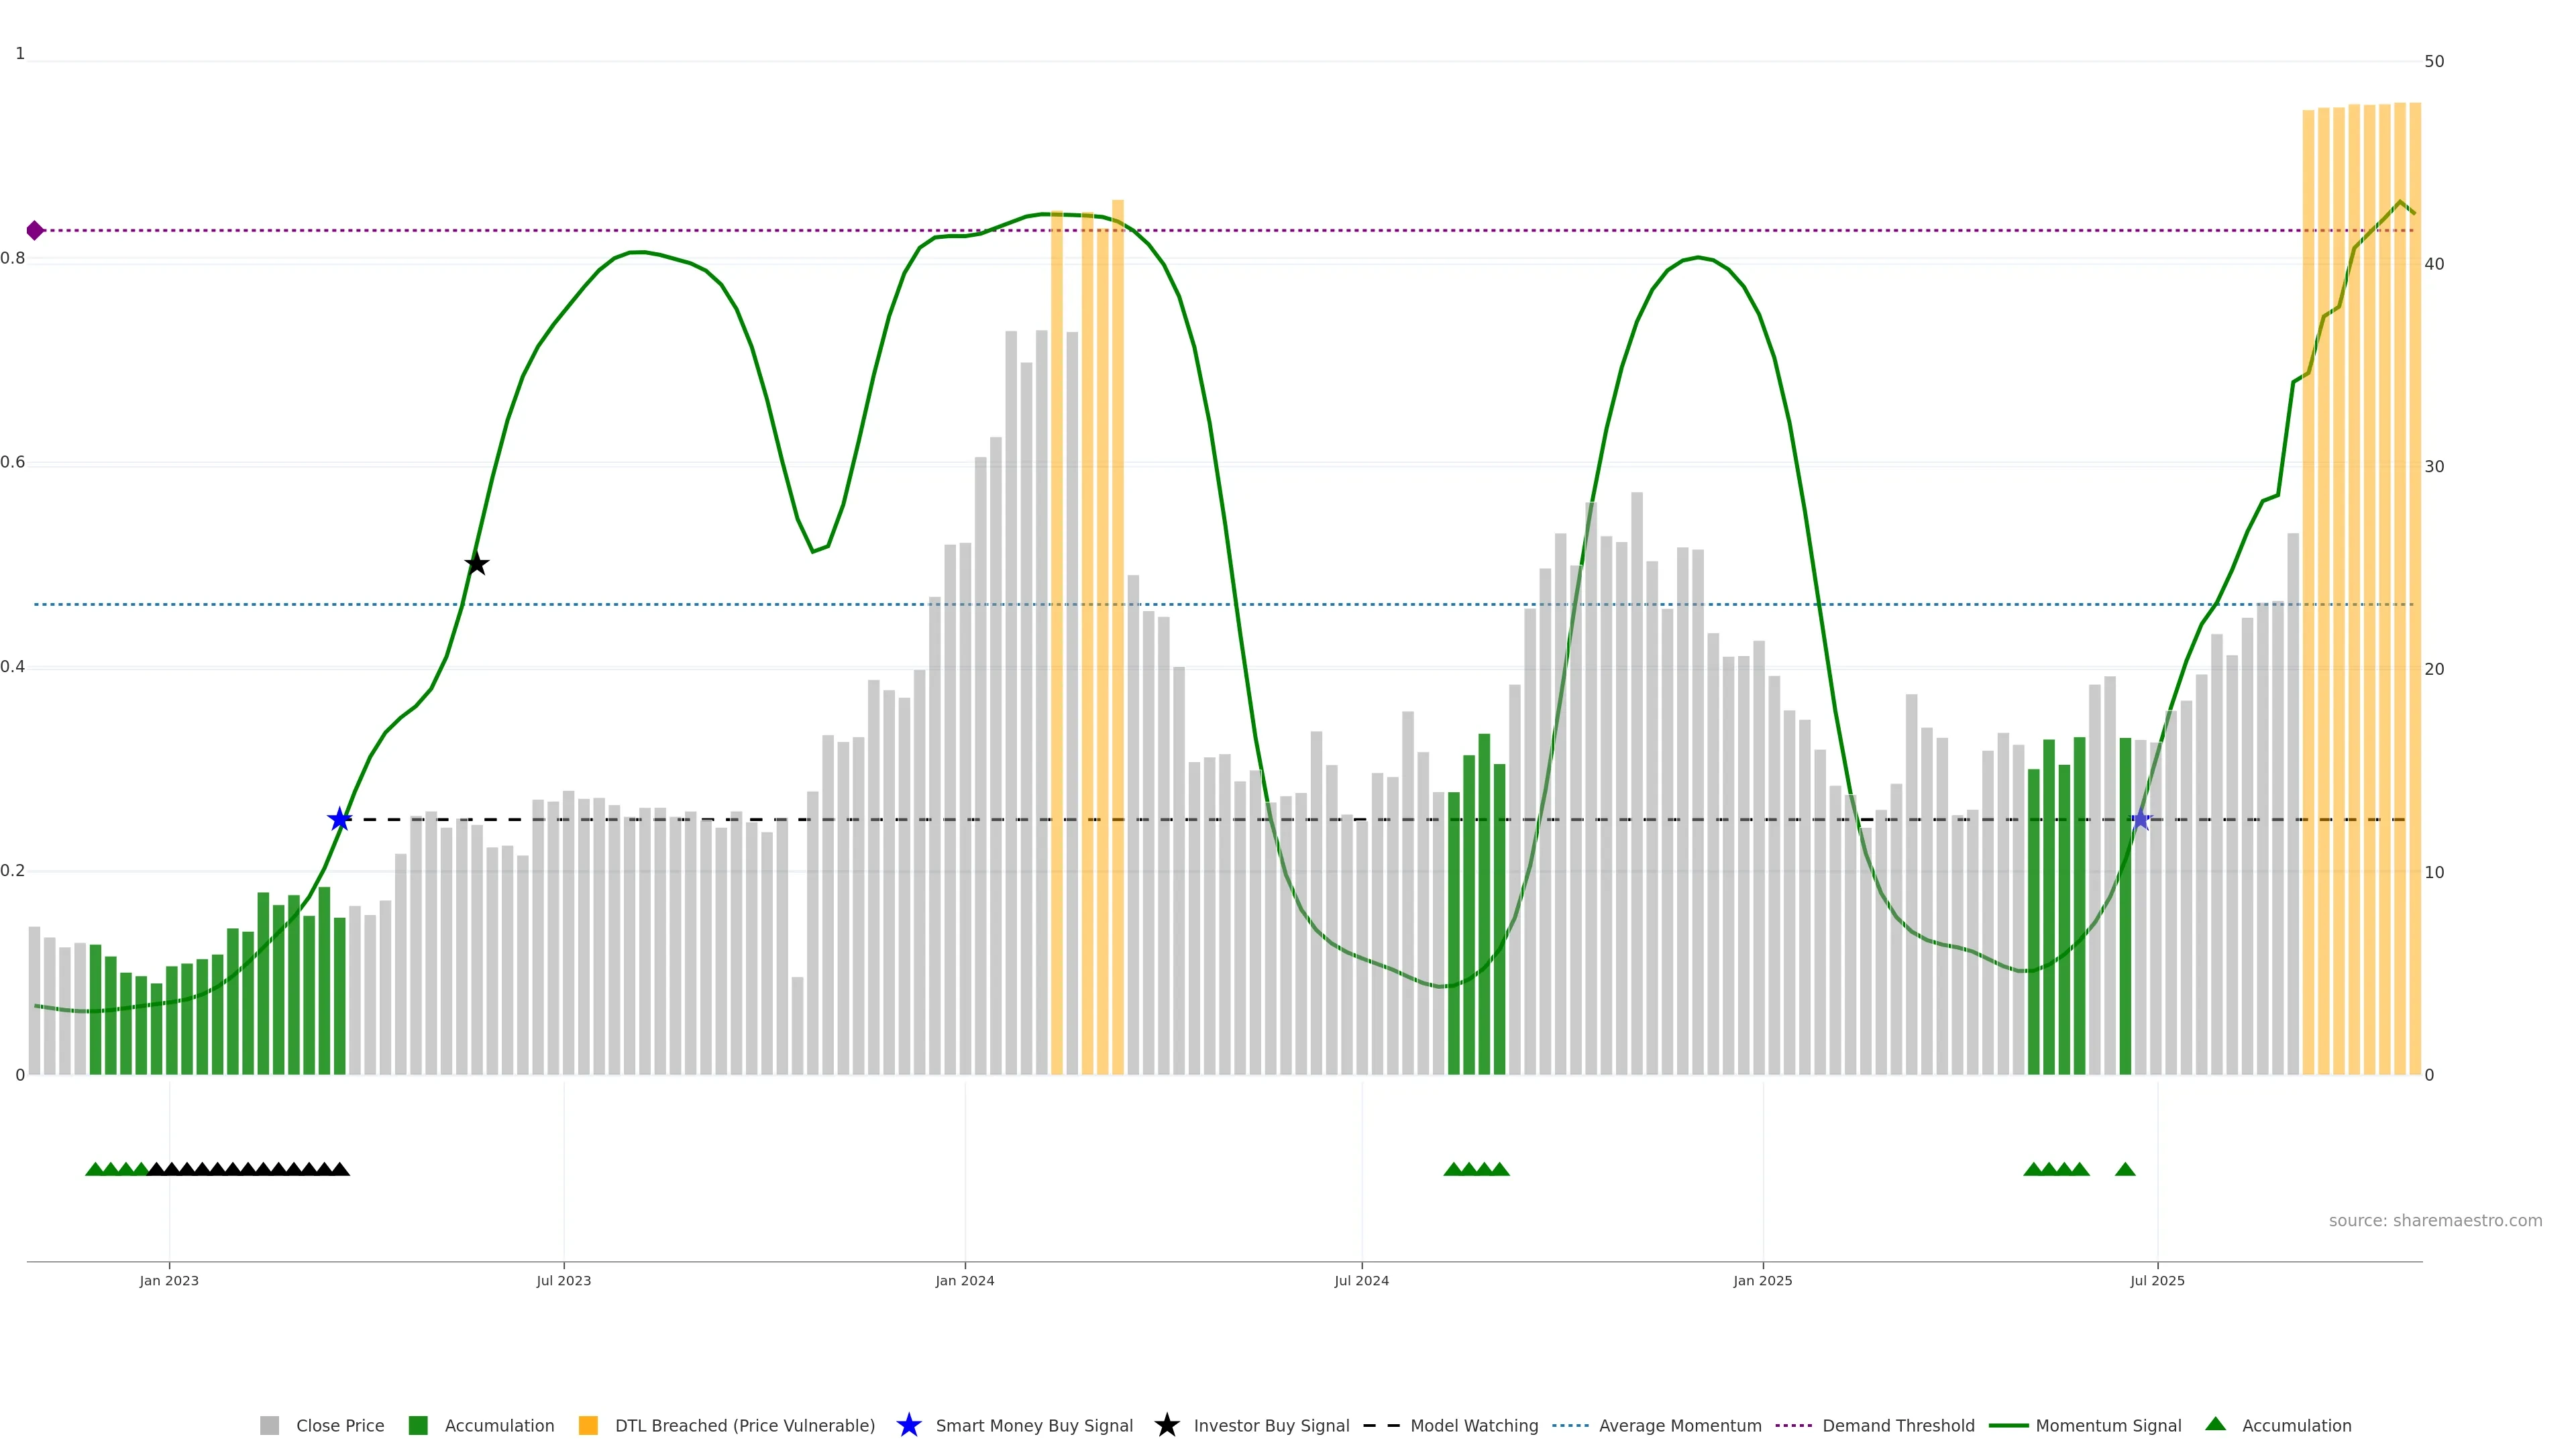Click the green square Accumulation legend swatch
The image size is (2576, 1449).
pyautogui.click(x=418, y=1425)
